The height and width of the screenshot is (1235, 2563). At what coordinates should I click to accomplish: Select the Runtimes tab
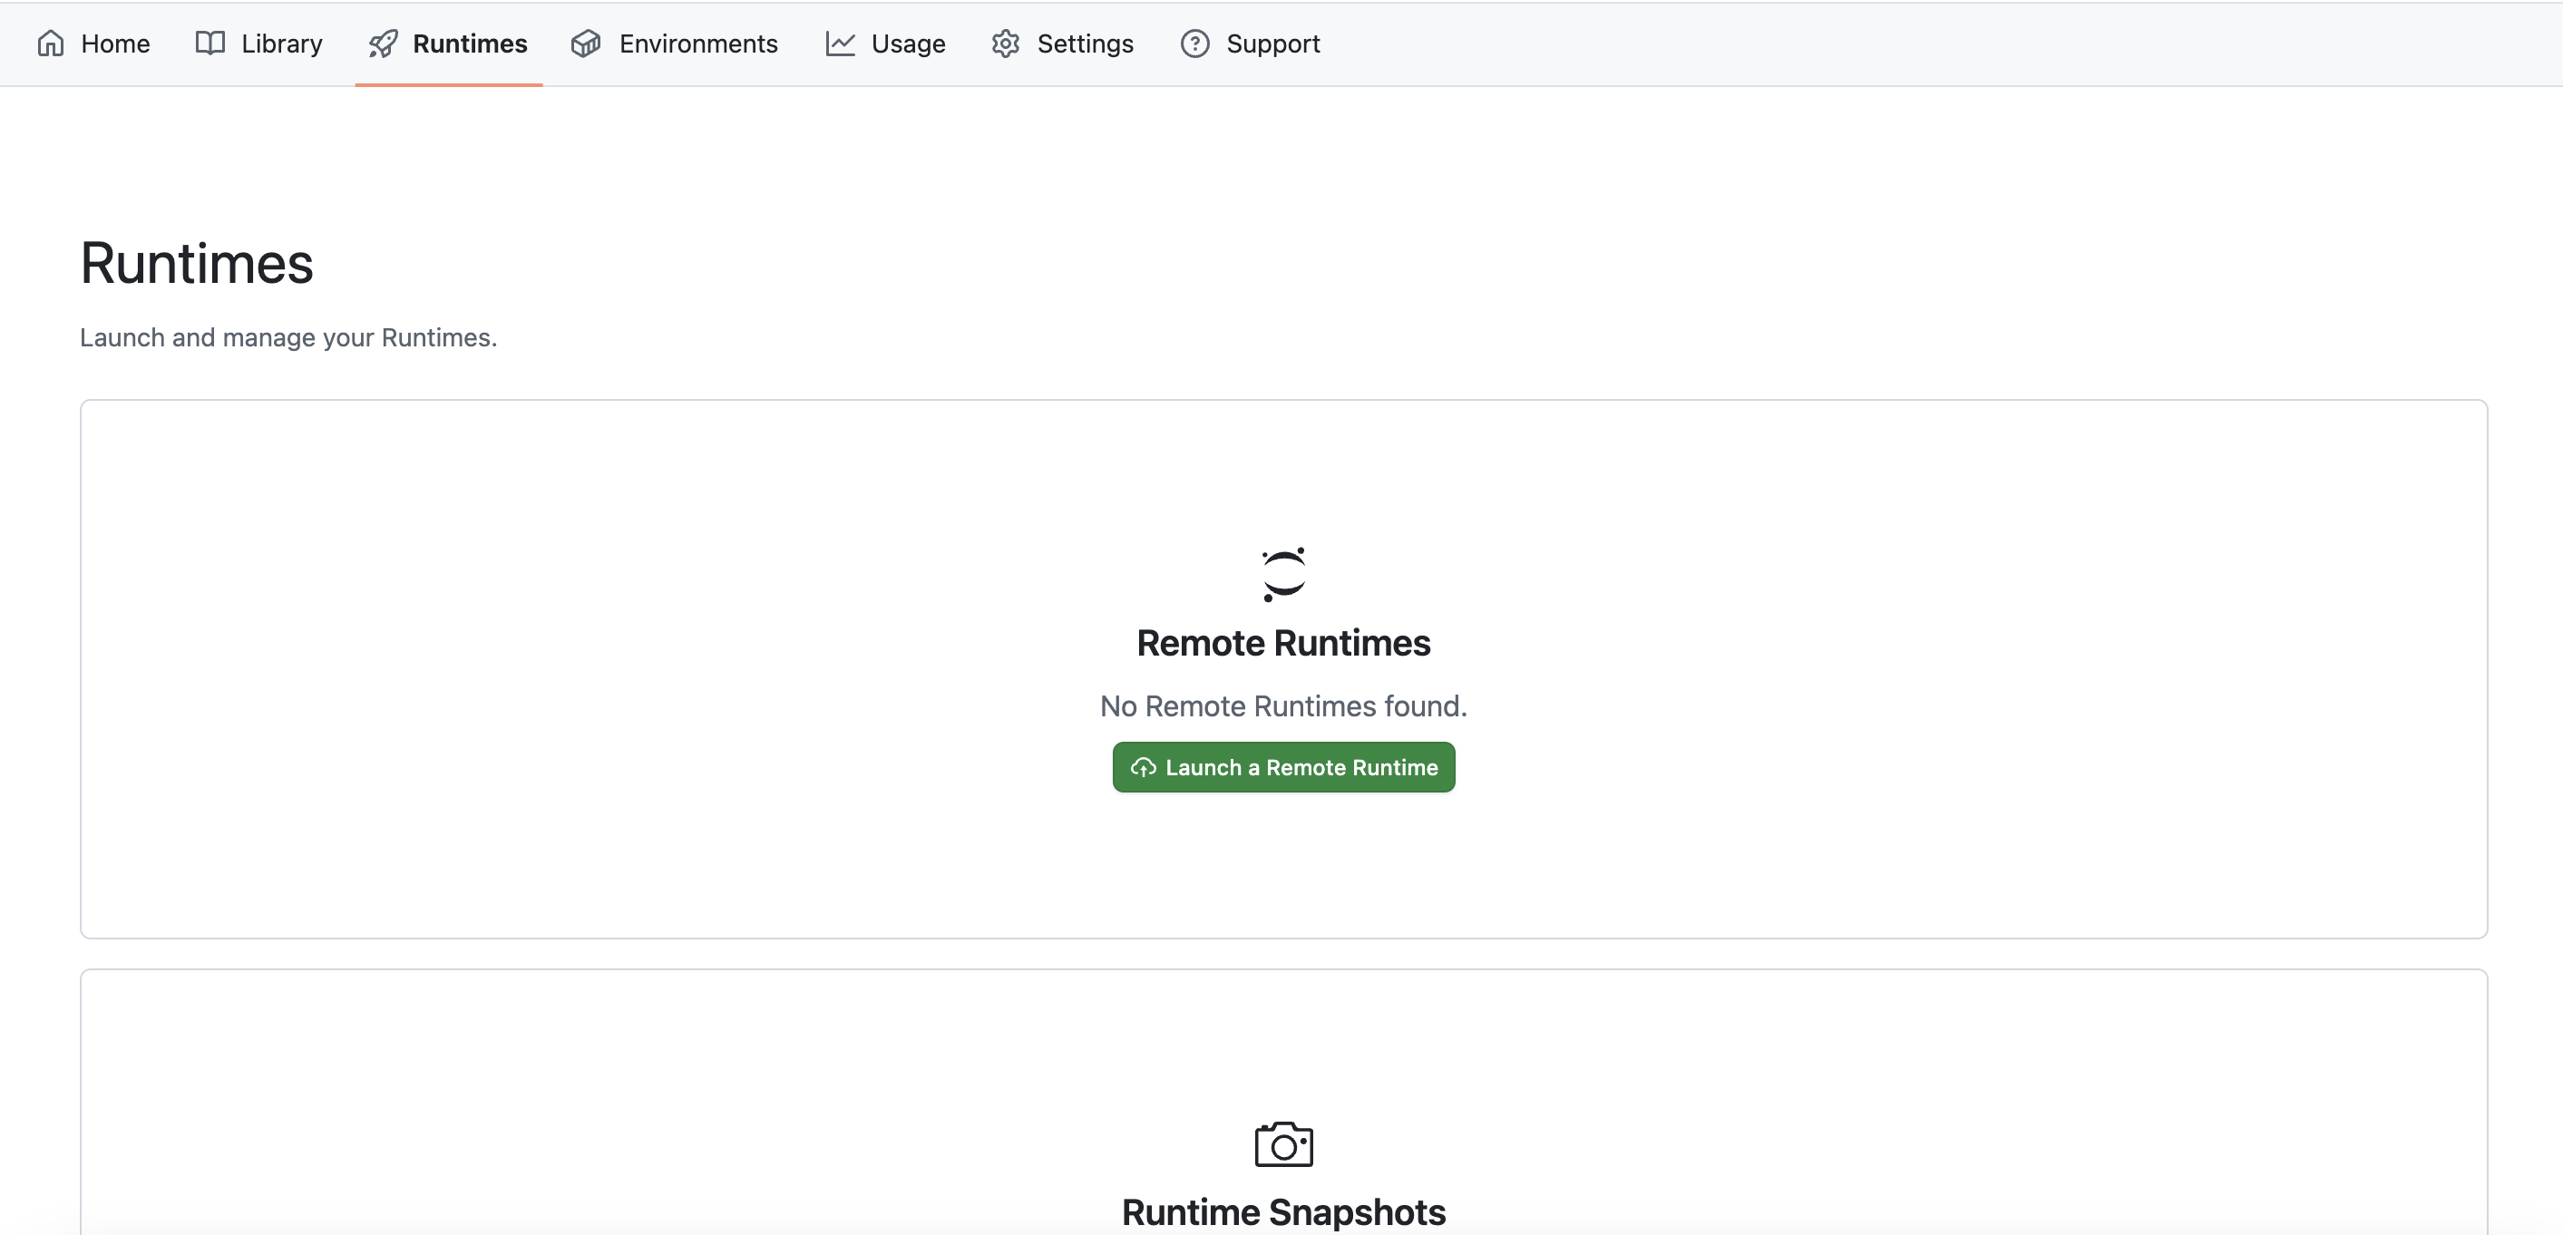(x=449, y=44)
